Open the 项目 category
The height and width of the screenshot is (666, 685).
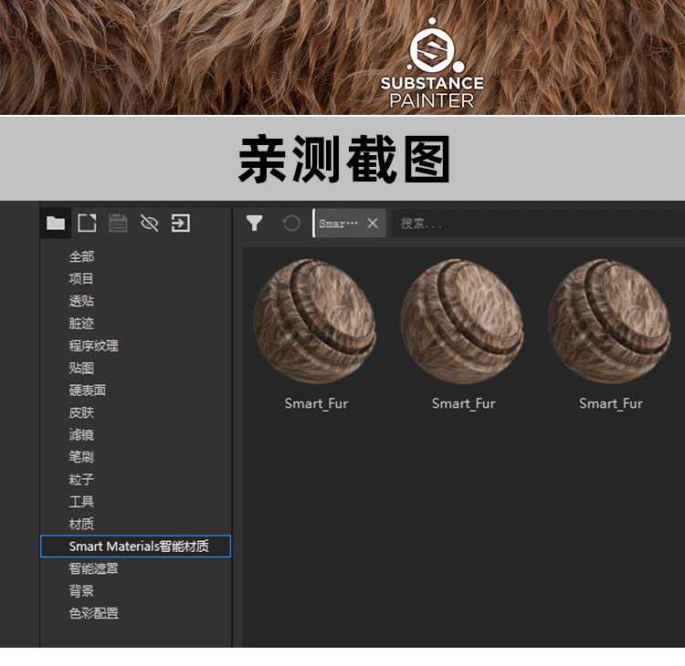coord(81,278)
